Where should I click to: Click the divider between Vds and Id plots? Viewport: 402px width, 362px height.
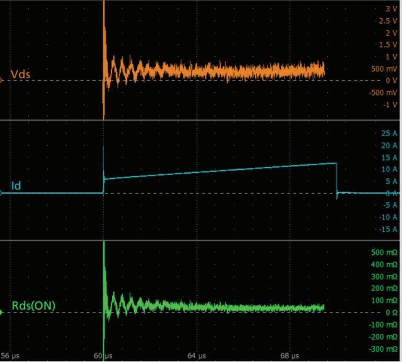click(x=201, y=120)
